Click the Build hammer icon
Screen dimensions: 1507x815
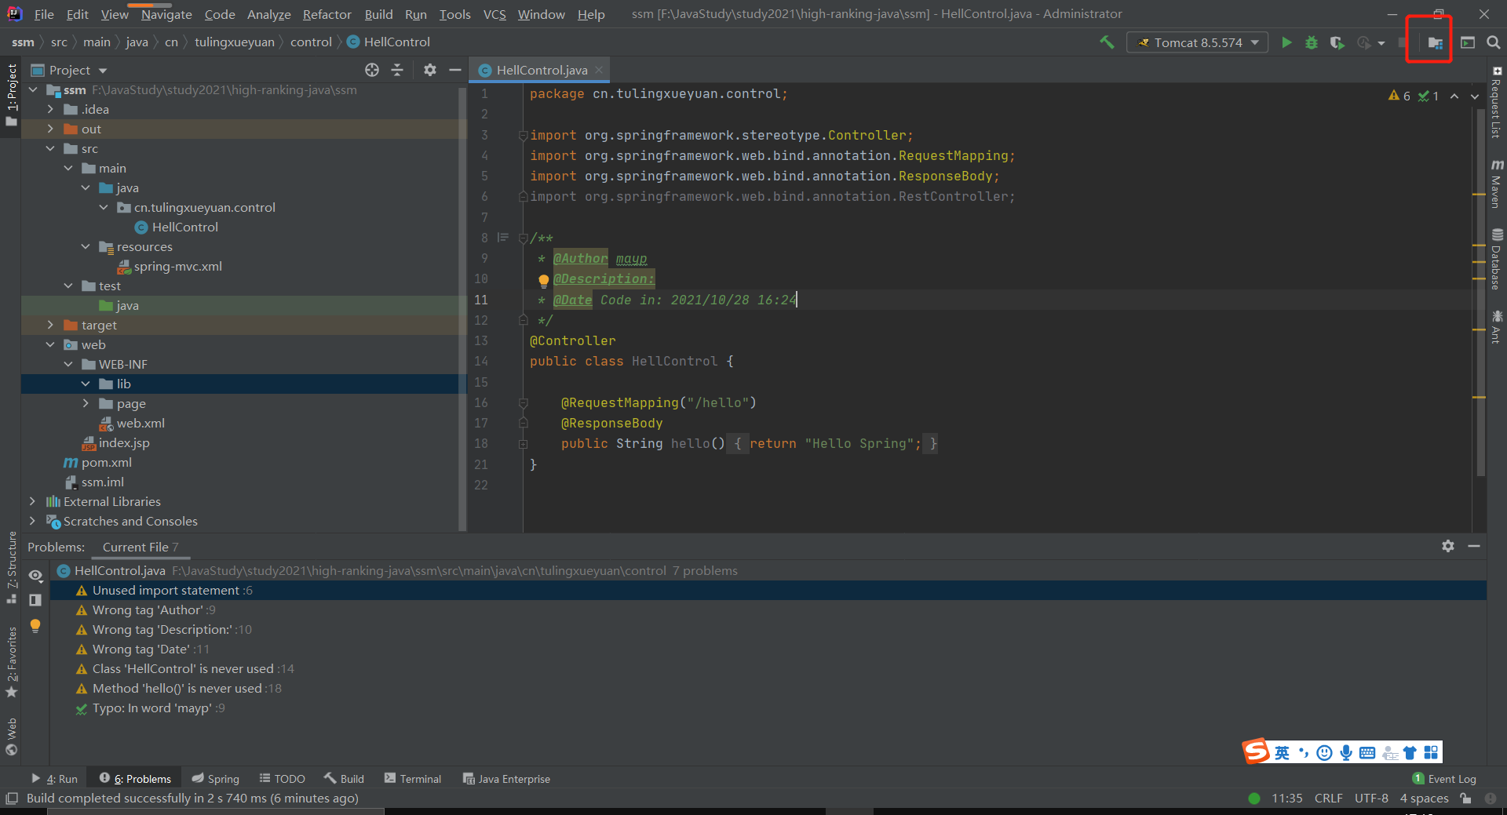1107,42
